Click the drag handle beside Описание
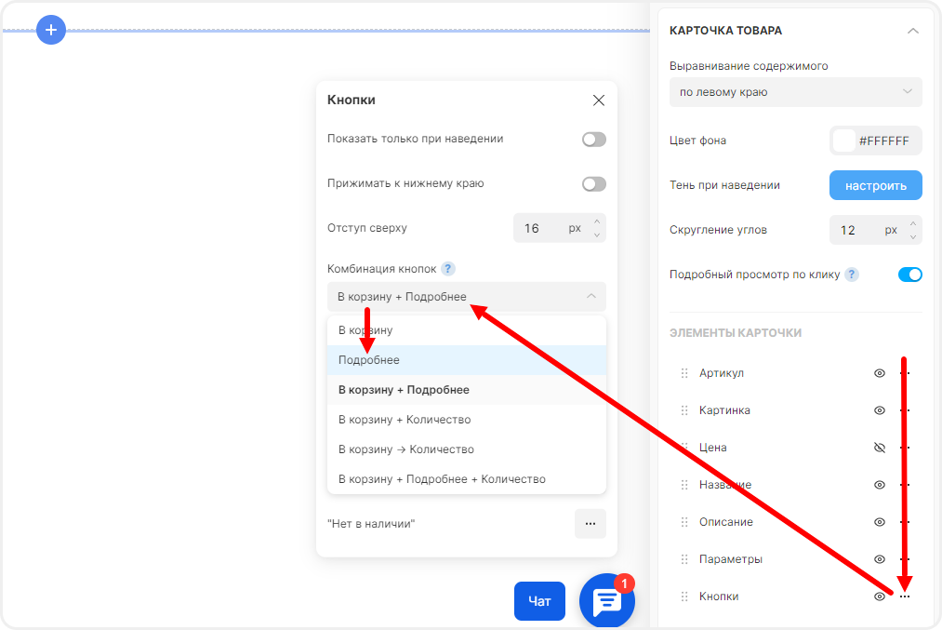The height and width of the screenshot is (630, 942). pos(684,522)
